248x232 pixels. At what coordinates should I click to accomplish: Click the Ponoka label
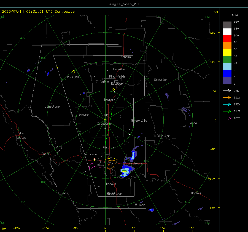(126, 57)
